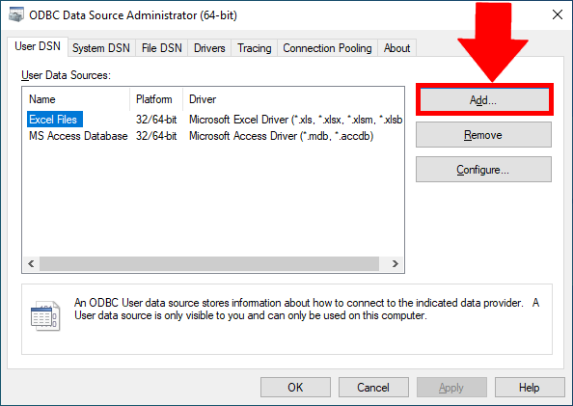573x406 pixels.
Task: Click the Platform column header
Action: (x=156, y=99)
